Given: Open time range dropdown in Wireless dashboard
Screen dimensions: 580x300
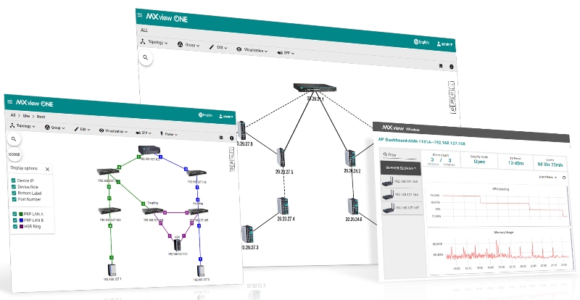Looking at the screenshot, I should 548,178.
